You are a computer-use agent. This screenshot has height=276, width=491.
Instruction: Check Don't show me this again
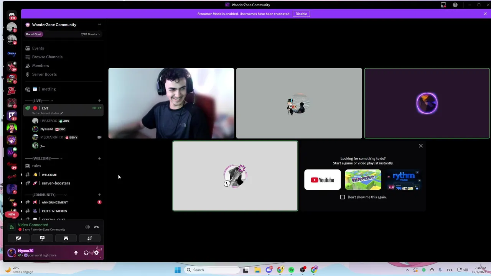(343, 197)
